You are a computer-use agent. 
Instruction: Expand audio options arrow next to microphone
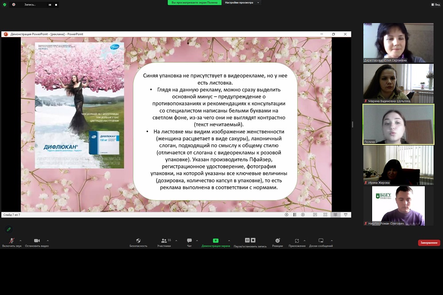(20, 241)
